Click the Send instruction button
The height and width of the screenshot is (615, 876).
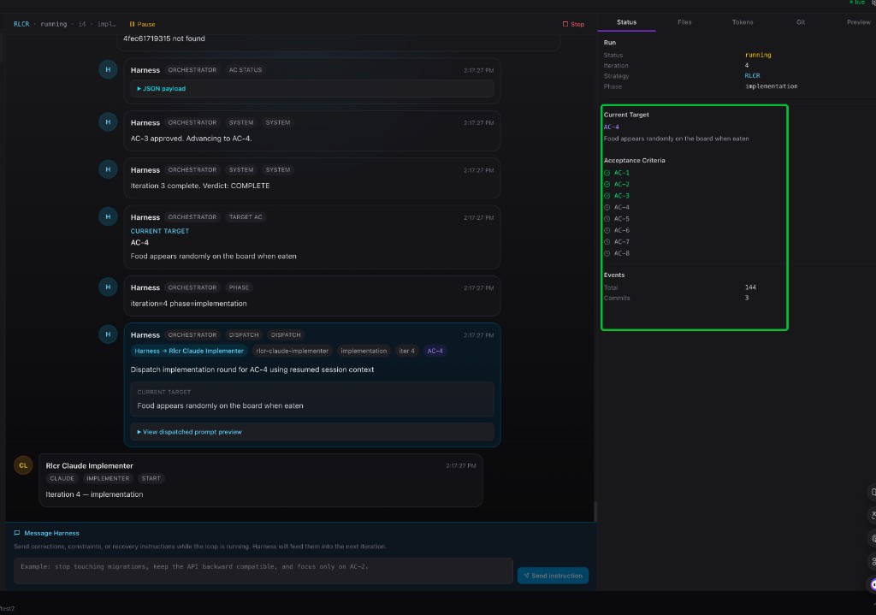553,576
